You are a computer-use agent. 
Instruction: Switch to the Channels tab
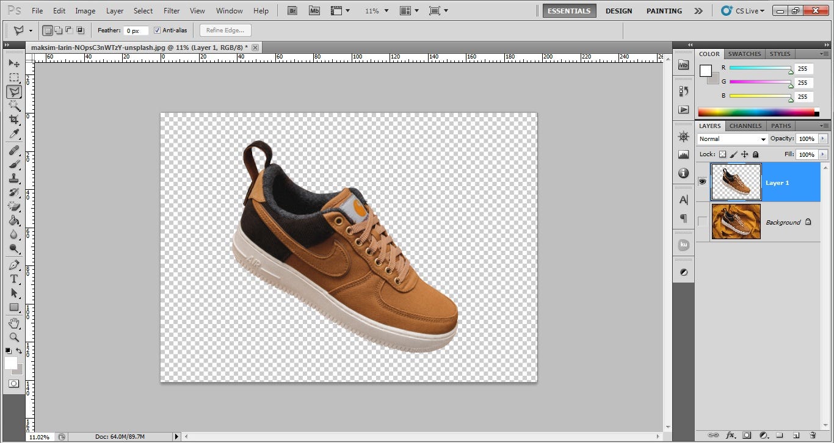[x=745, y=126]
